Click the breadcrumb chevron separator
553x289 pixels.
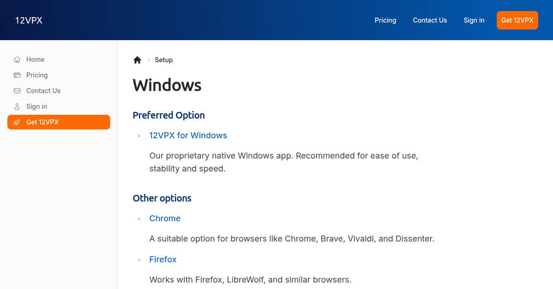(x=148, y=60)
